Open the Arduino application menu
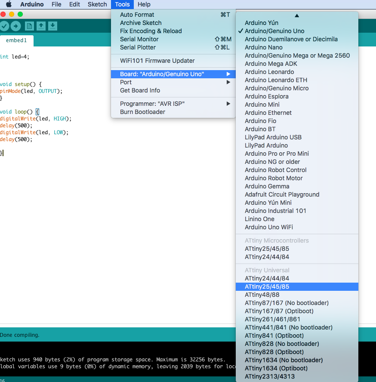Screen dimensions: 376x382 [32, 4]
